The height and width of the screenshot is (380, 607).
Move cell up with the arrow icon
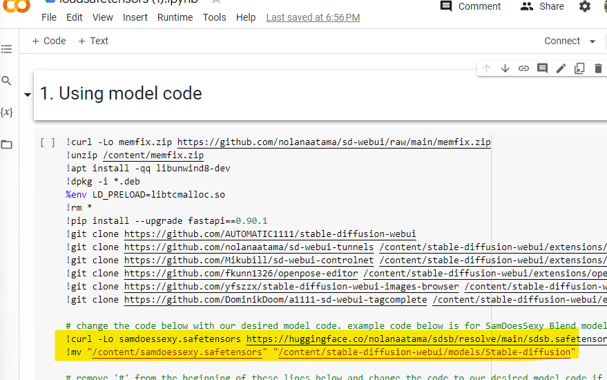(x=487, y=68)
